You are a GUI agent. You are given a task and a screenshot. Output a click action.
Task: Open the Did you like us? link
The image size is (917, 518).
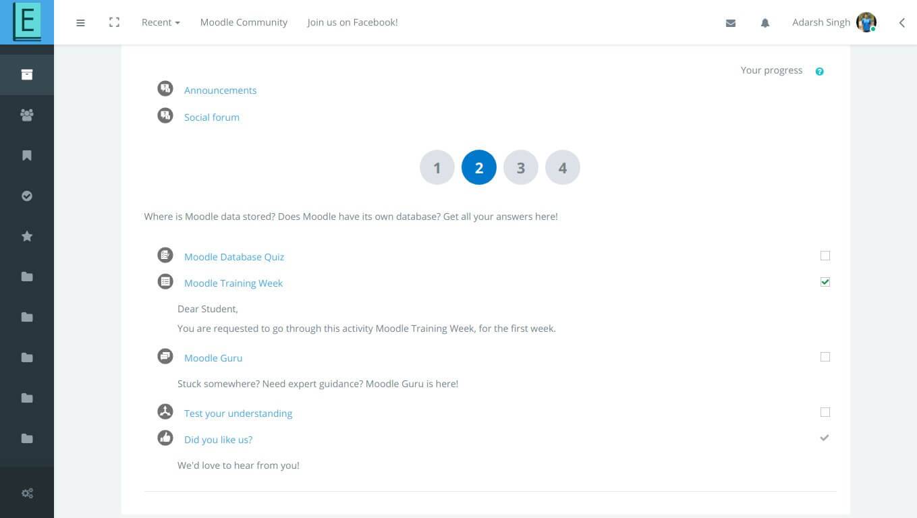coord(218,440)
